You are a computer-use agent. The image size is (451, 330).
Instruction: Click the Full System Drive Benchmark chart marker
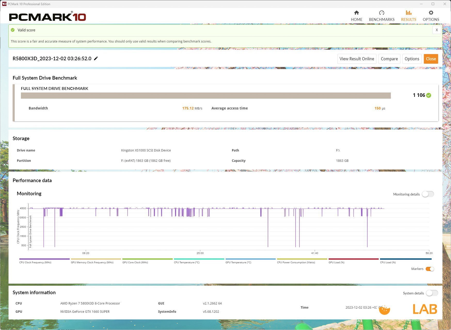tap(30, 231)
